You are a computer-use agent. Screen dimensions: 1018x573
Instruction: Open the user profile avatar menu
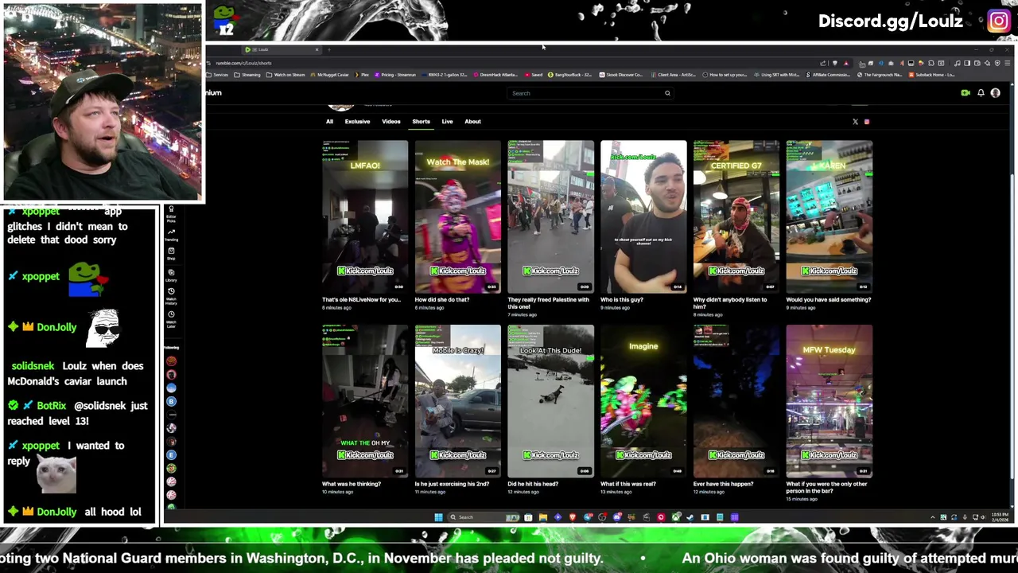point(995,93)
